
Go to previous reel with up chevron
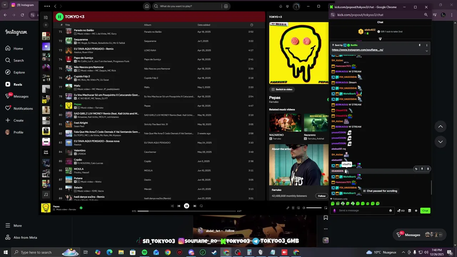click(440, 126)
